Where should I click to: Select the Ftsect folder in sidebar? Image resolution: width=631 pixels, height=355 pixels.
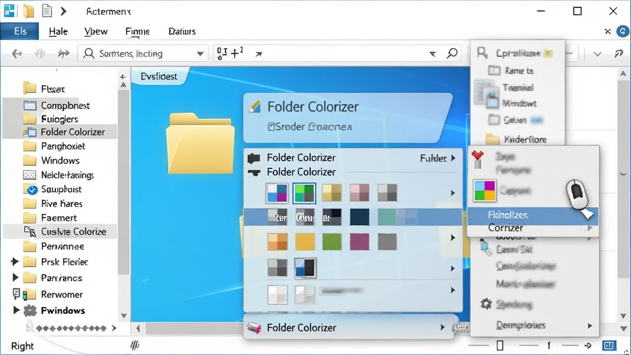[53, 89]
